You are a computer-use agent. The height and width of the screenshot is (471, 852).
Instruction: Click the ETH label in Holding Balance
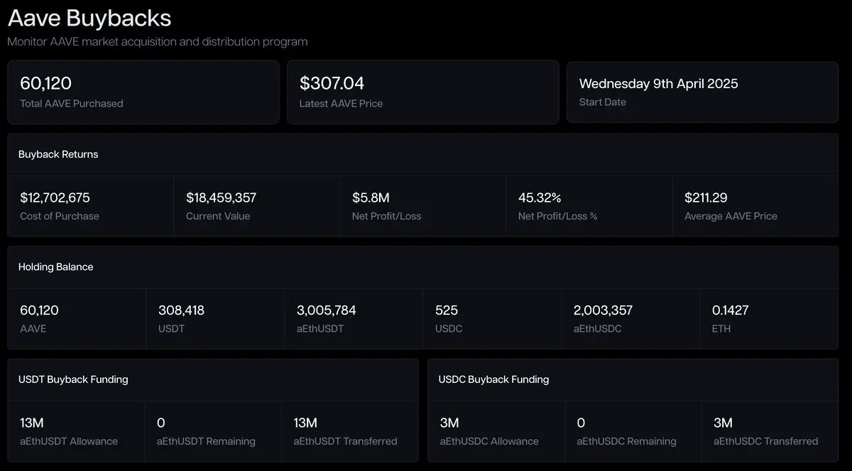point(721,329)
